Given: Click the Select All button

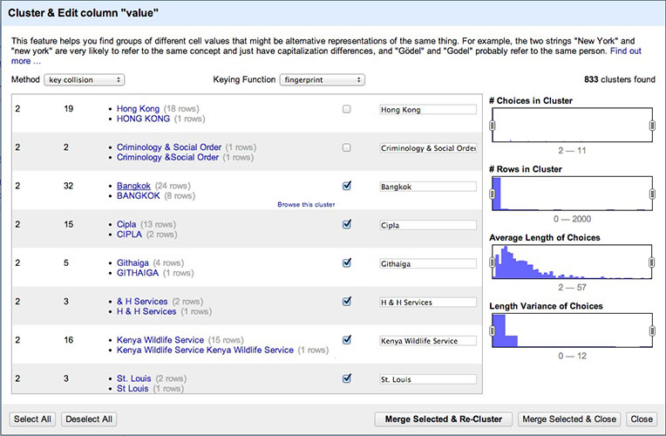Looking at the screenshot, I should click(32, 419).
